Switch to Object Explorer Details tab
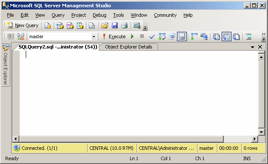 click(x=128, y=47)
